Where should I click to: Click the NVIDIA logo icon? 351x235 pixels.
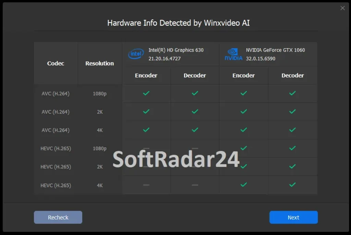tap(233, 54)
